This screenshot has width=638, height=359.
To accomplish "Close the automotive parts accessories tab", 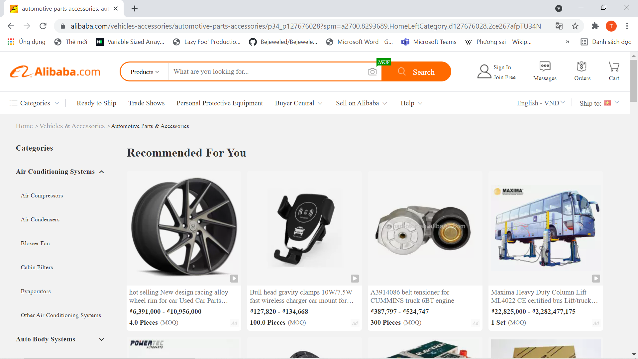I will coord(116,9).
